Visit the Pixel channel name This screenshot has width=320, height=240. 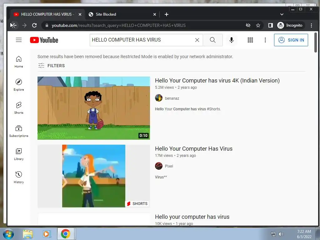[169, 166]
